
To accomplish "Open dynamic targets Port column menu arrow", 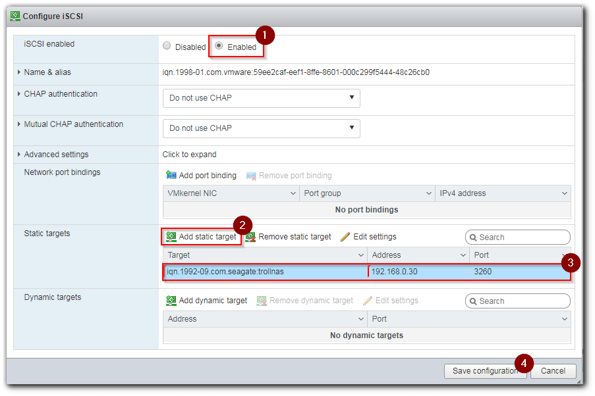I will click(565, 319).
